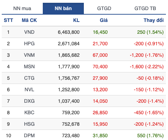Click change value -1,200 (-1.76%)
The image size is (168, 140).
[x=147, y=55]
